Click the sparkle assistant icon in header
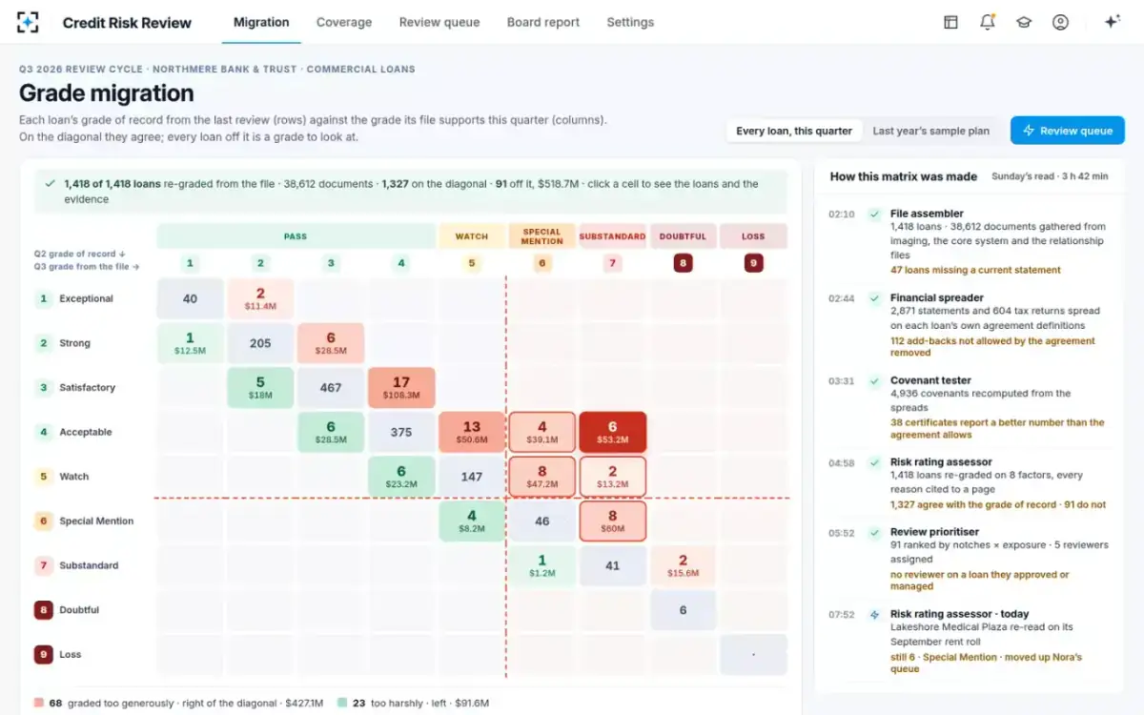 [x=1112, y=22]
